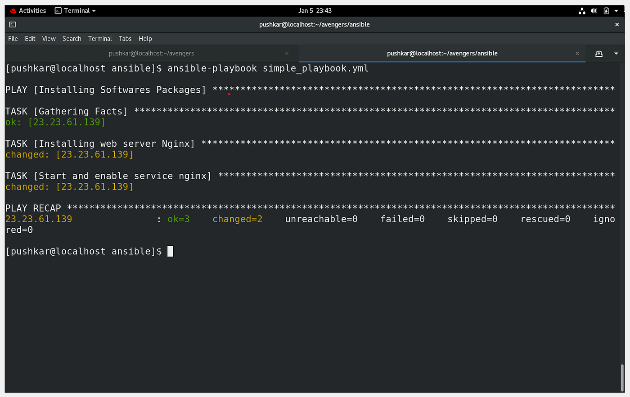This screenshot has width=630, height=397.
Task: Close the ~/avengers/ansible tab
Action: click(x=577, y=54)
